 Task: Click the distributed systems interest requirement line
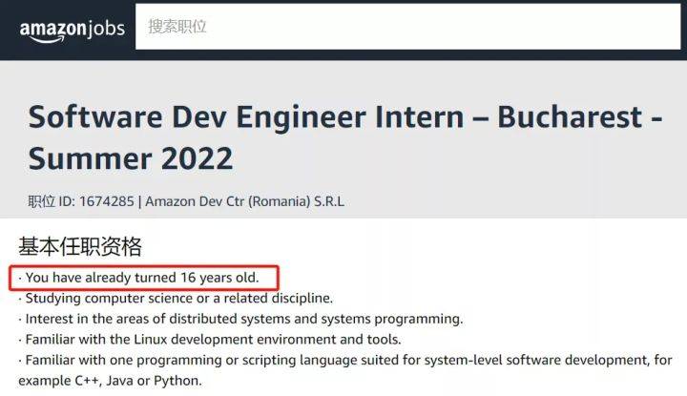coord(240,319)
